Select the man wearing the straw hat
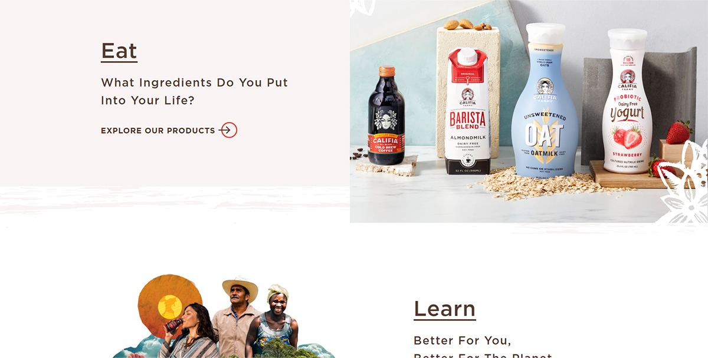Image resolution: width=708 pixels, height=358 pixels. pos(237,317)
